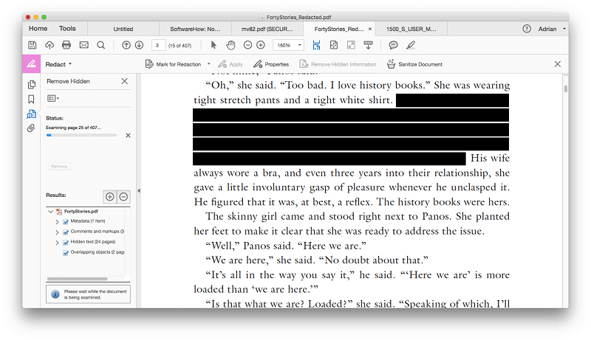This screenshot has height=340, width=591.
Task: Expand the Metadata tree item
Action: [x=58, y=222]
